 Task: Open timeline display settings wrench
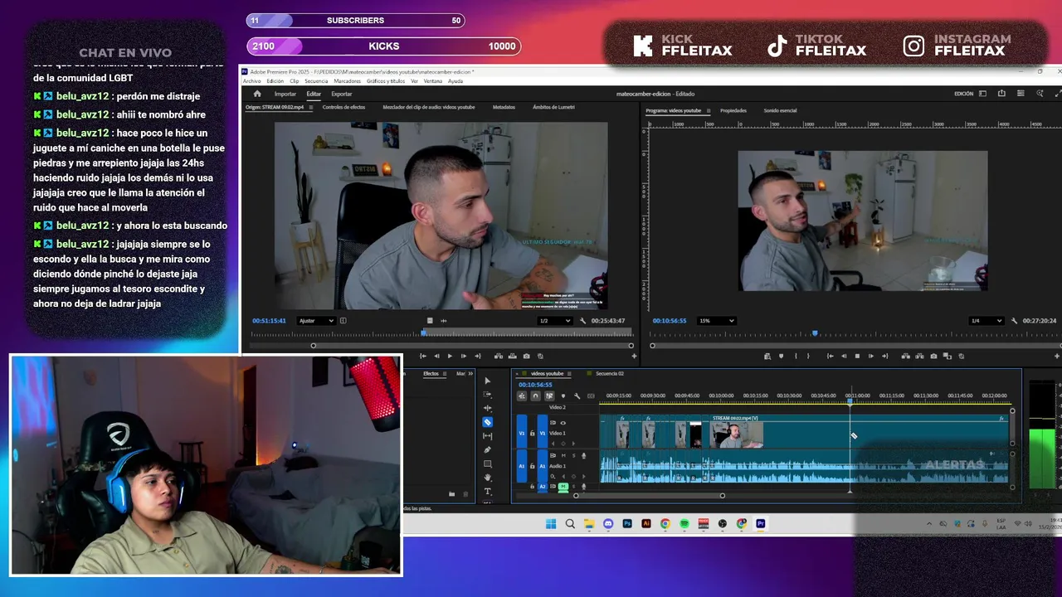point(577,396)
